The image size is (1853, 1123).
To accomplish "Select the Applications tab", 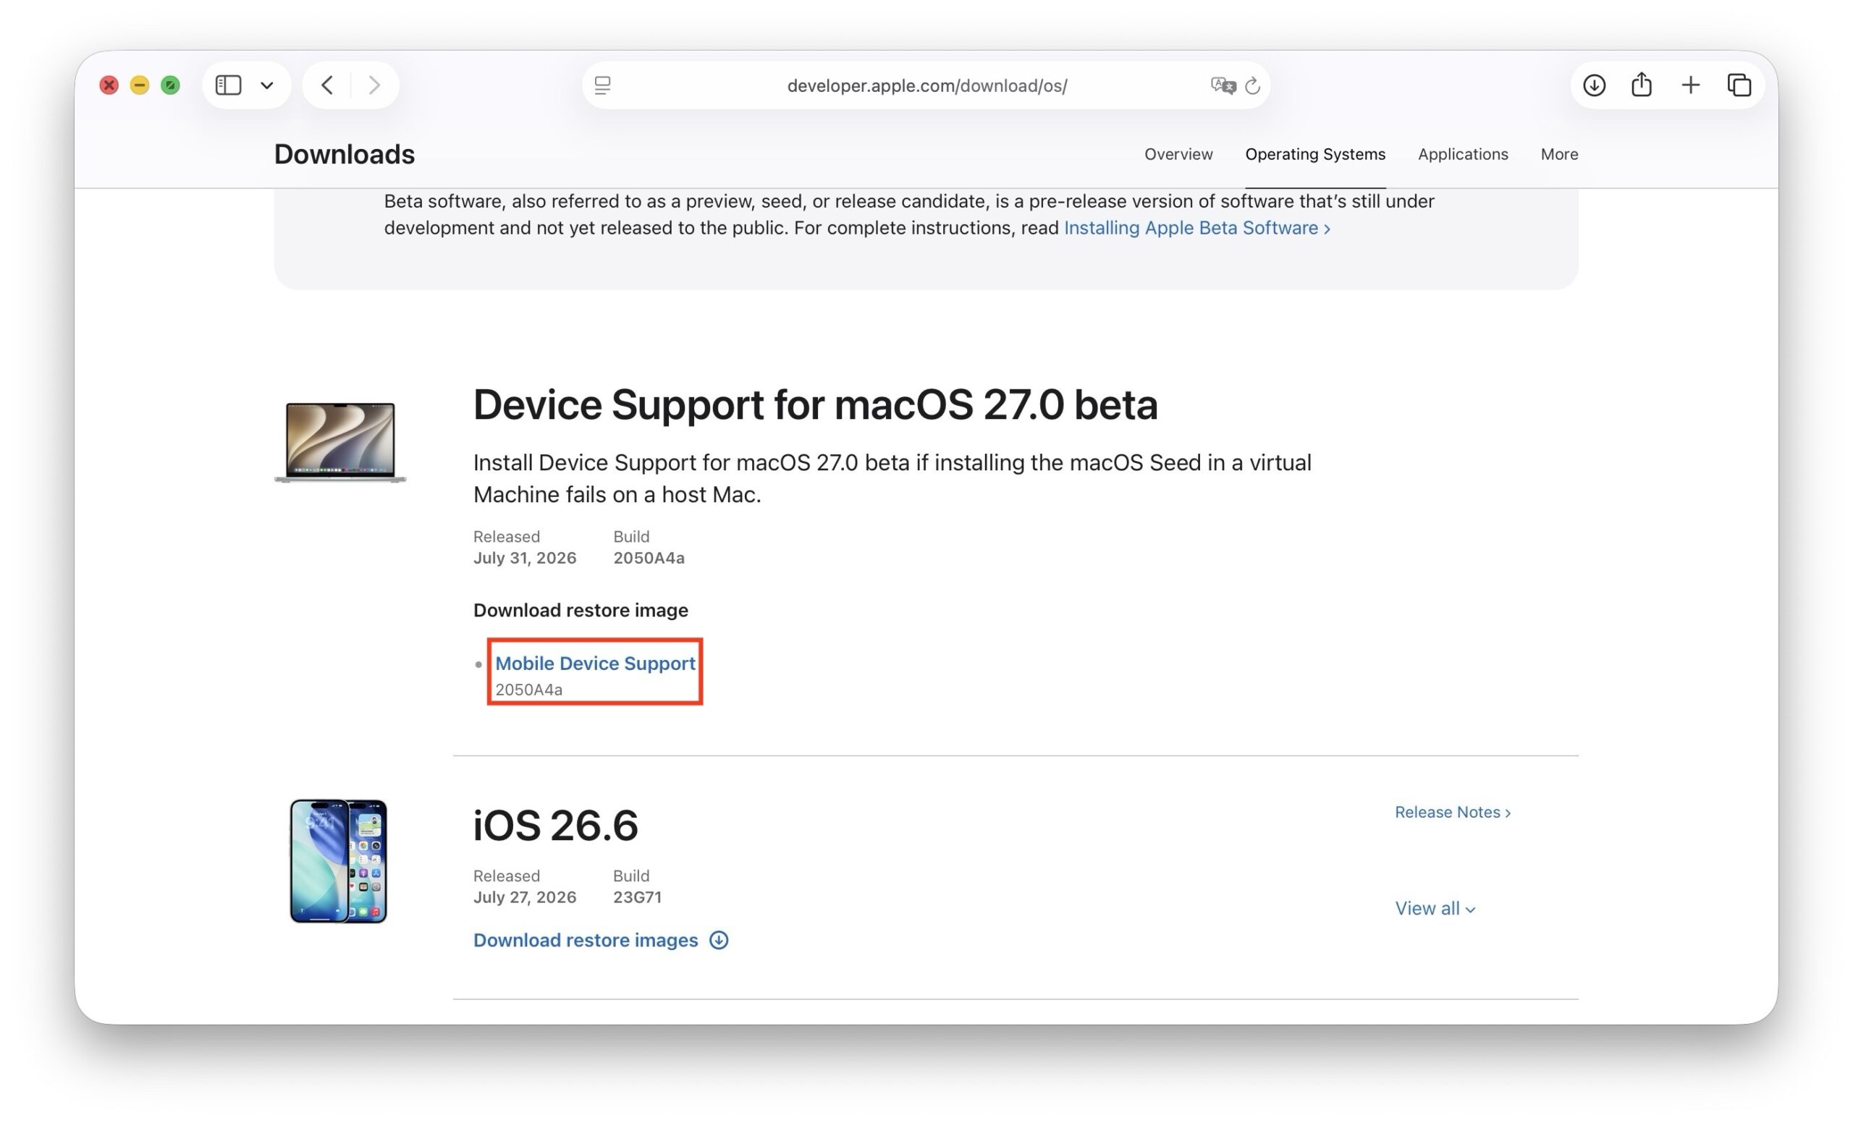I will pyautogui.click(x=1463, y=154).
